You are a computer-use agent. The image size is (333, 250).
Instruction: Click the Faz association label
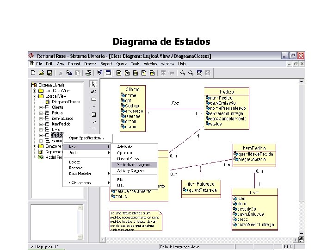point(175,104)
